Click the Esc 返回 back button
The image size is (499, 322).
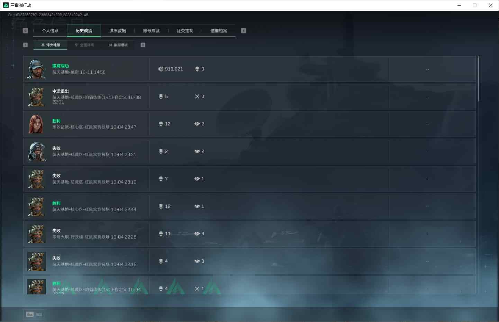pos(34,314)
